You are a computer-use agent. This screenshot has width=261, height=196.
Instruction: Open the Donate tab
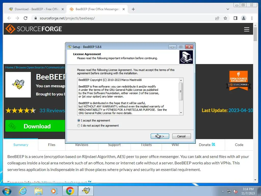pyautogui.click(x=207, y=145)
